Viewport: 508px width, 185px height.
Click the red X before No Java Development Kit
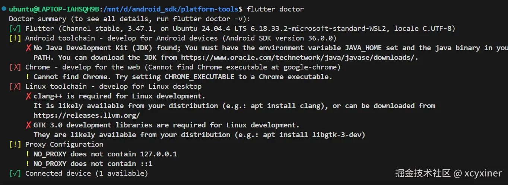click(x=28, y=48)
